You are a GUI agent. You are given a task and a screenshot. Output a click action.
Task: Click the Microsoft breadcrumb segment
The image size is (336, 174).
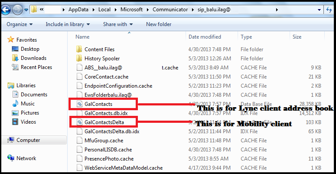(131, 10)
